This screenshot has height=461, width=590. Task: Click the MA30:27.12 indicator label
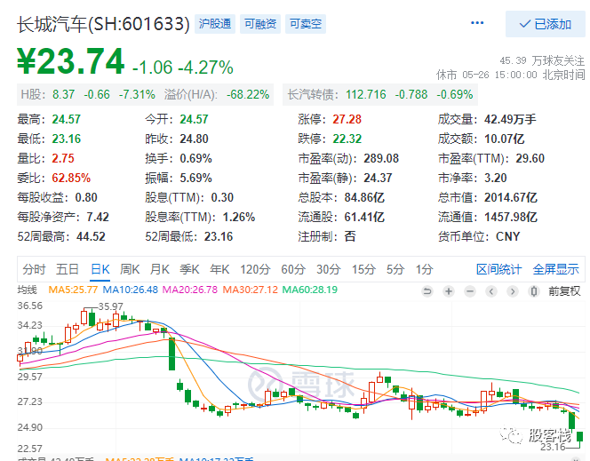coord(251,290)
